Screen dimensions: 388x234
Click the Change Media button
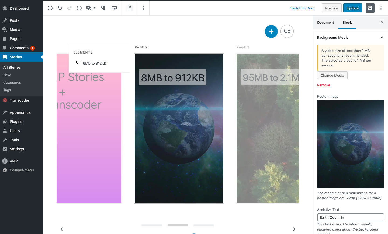332,75
